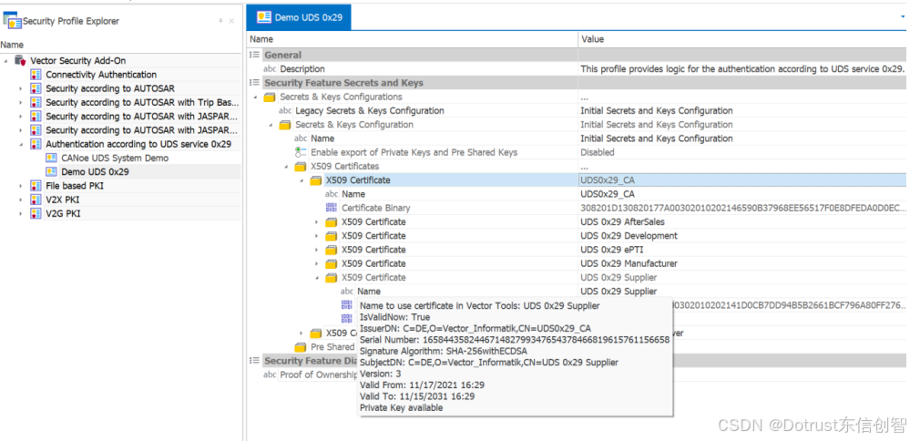The width and height of the screenshot is (910, 441).
Task: Collapse the UDS 0x29 Supplier certificate
Action: pyautogui.click(x=317, y=278)
